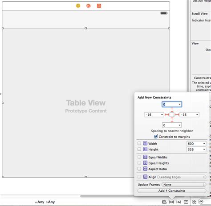Open the Resizing Behavior icon
The image size is (211, 206).
point(186,202)
